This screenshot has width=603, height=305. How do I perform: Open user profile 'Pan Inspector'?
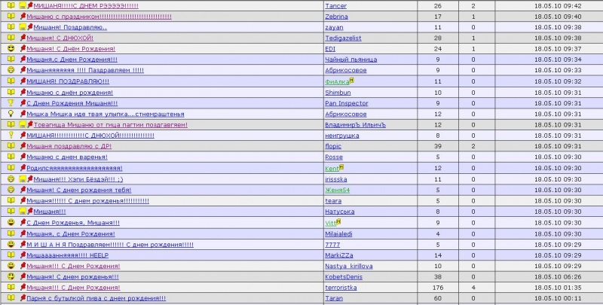point(347,103)
